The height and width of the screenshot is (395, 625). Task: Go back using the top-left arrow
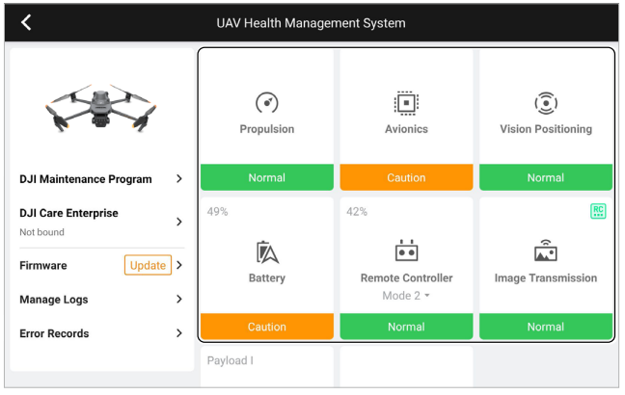26,23
